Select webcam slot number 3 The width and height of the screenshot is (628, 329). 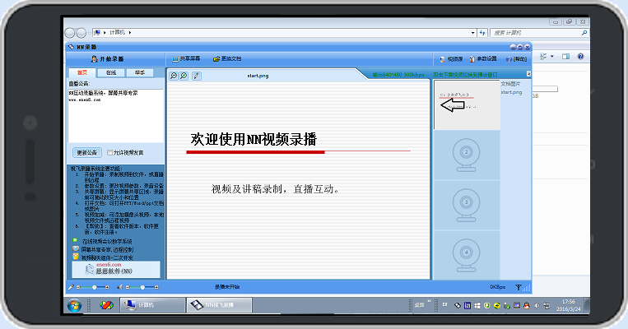(466, 205)
